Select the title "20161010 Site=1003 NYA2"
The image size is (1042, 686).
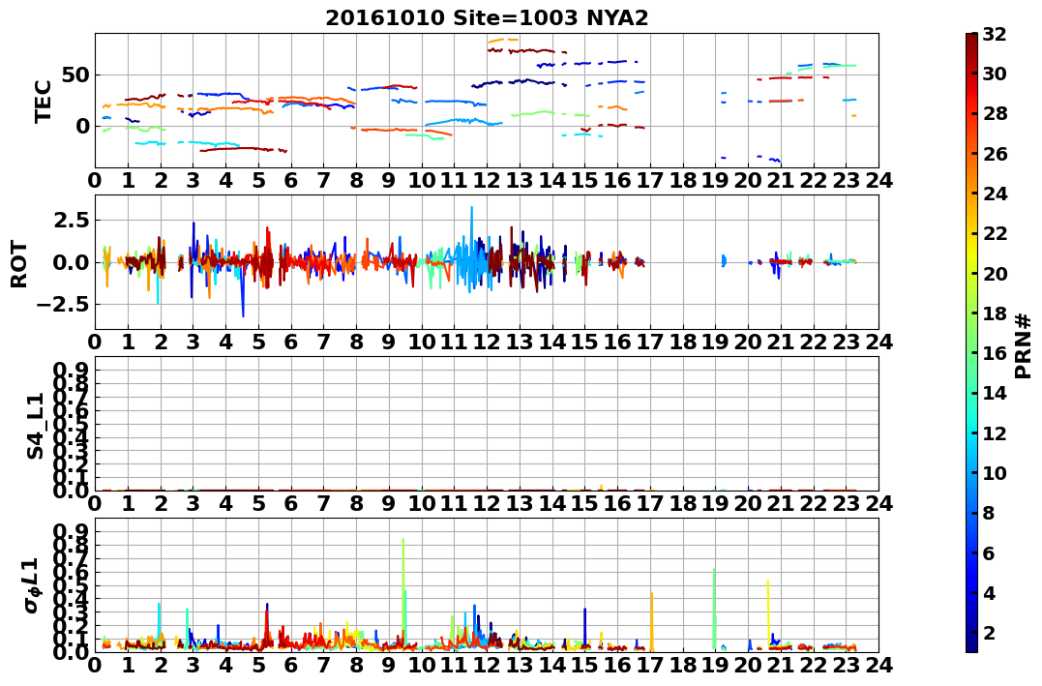(x=487, y=18)
